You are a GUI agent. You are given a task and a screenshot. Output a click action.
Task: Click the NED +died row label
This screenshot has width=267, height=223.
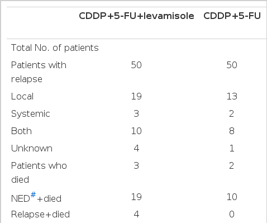36,198
